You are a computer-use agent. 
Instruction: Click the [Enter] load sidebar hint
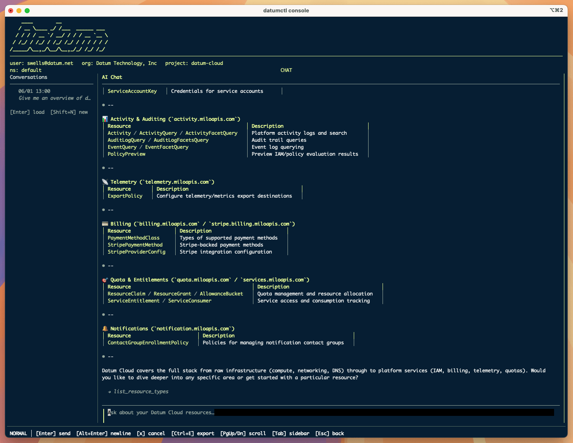pyautogui.click(x=27, y=112)
